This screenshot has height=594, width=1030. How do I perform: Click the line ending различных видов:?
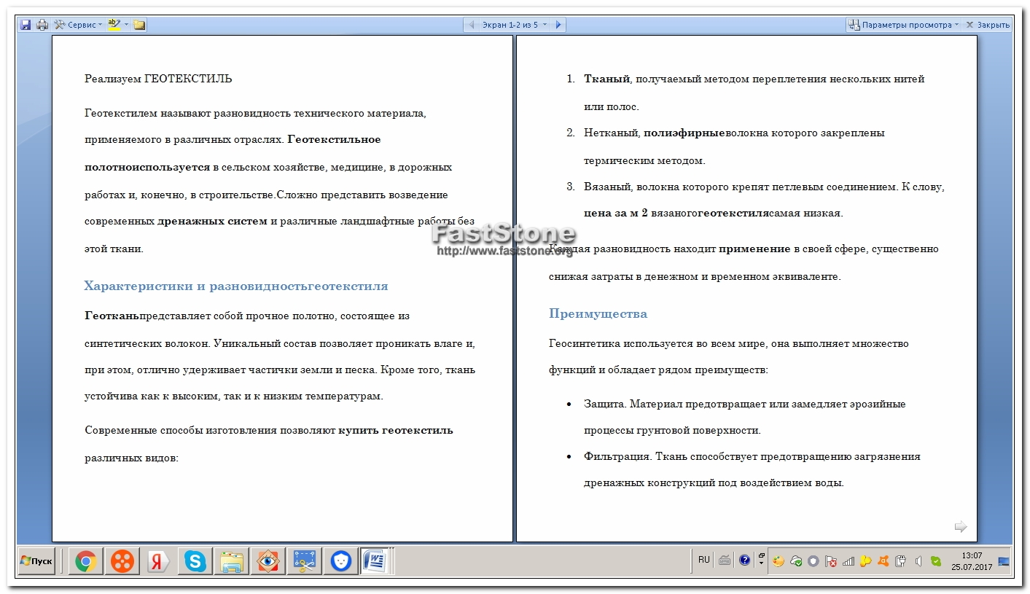click(x=131, y=458)
